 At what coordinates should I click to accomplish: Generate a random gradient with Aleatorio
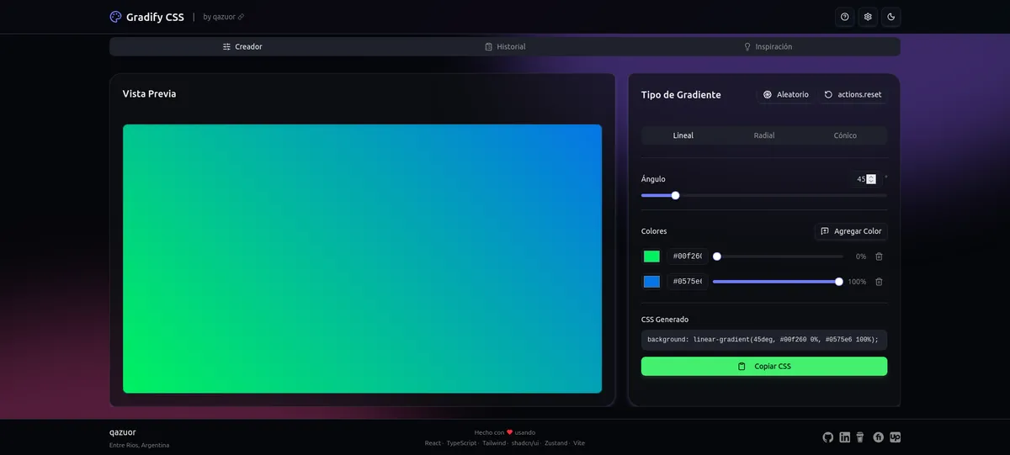pos(785,95)
